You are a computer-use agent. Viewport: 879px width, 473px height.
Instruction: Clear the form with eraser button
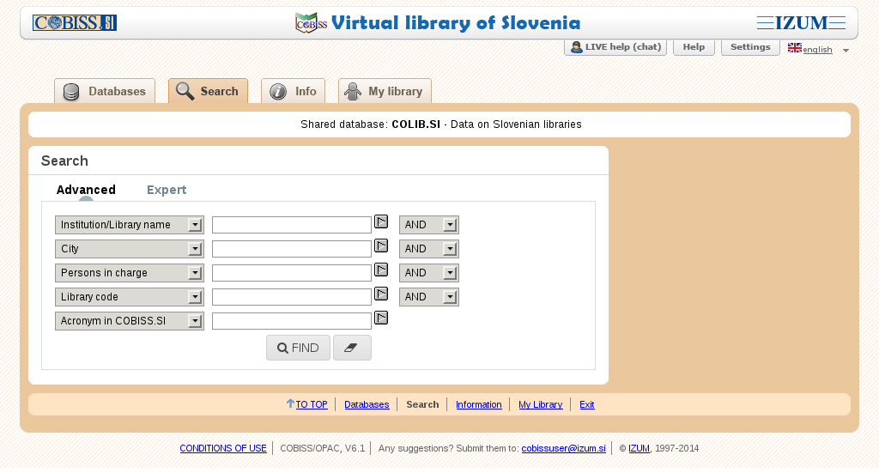tap(352, 348)
